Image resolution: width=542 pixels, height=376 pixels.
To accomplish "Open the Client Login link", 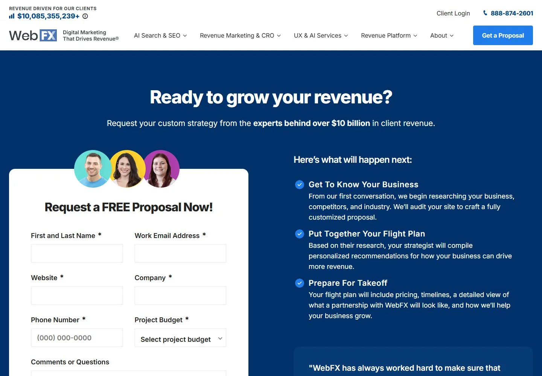I will coord(453,13).
